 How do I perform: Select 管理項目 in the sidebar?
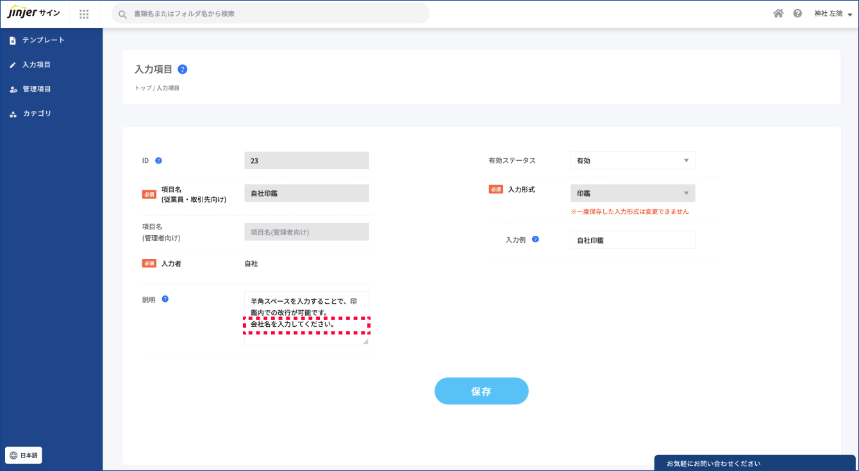pos(37,89)
